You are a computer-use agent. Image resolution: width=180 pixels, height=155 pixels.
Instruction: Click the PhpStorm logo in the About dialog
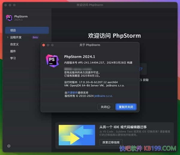pos(51,60)
